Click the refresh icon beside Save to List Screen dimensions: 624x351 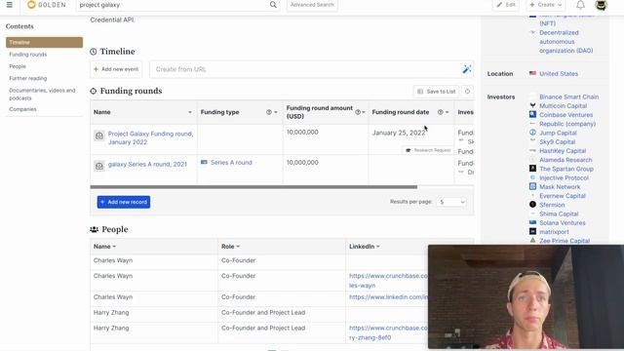[467, 92]
